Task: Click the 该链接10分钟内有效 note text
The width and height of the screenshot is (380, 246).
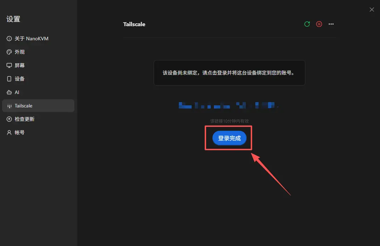Action: click(x=229, y=121)
